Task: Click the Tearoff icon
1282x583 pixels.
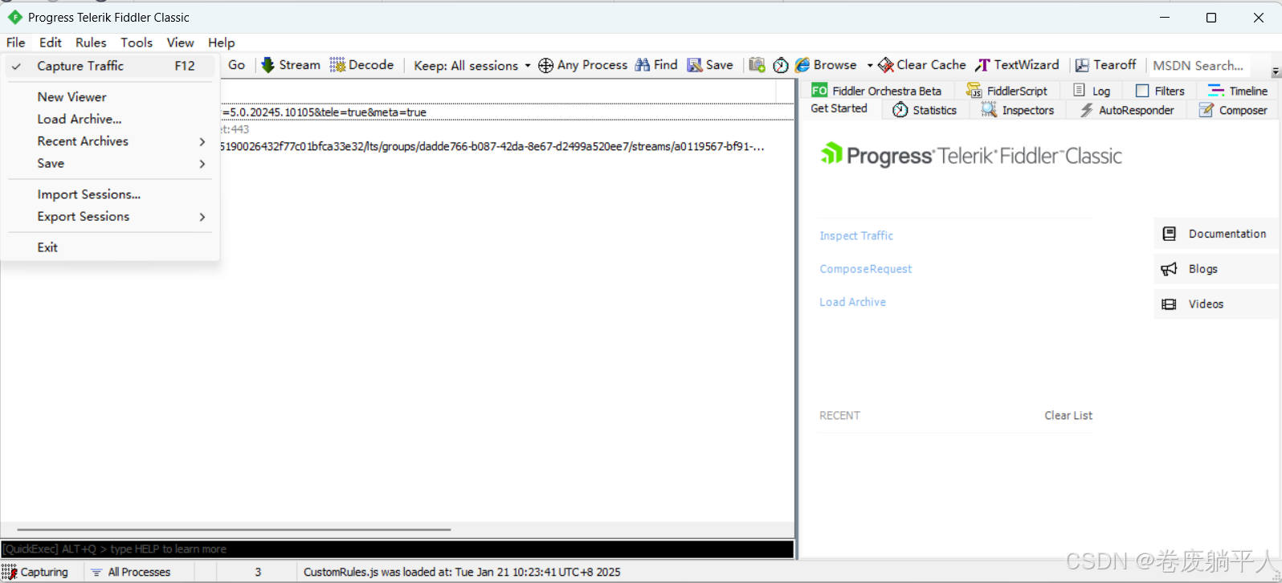Action: [x=1082, y=66]
